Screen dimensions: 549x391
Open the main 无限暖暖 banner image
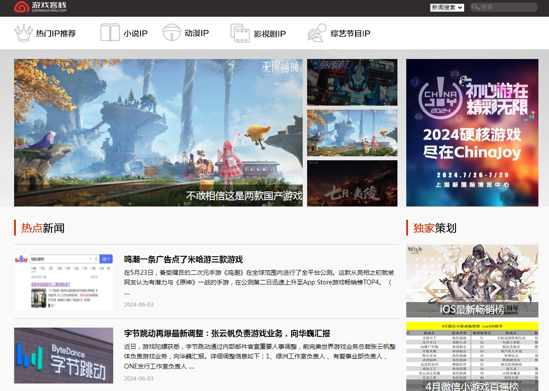point(158,133)
